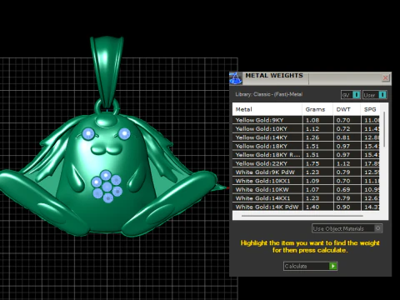Click the SPG column header
Image resolution: width=400 pixels, height=300 pixels.
[x=370, y=109]
